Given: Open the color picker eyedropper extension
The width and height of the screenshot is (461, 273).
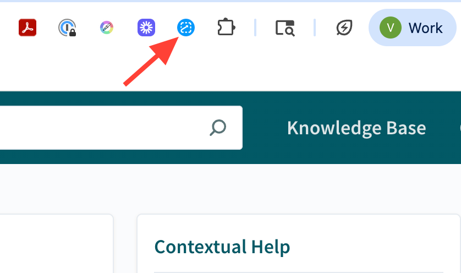Looking at the screenshot, I should pos(107,28).
